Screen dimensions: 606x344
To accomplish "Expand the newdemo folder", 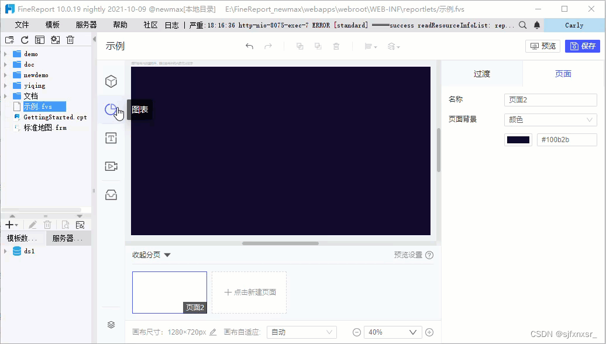I will point(5,75).
